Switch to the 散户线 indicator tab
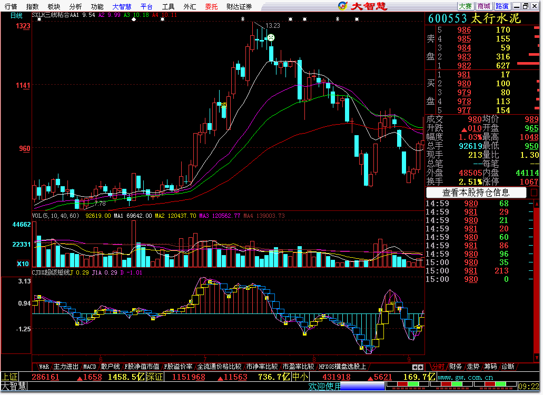The width and height of the screenshot is (543, 395). coord(111,367)
